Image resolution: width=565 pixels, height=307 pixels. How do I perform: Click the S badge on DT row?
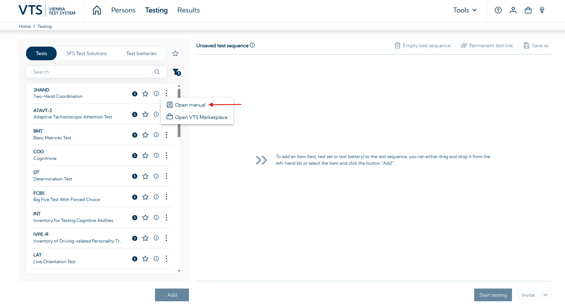[x=135, y=176]
